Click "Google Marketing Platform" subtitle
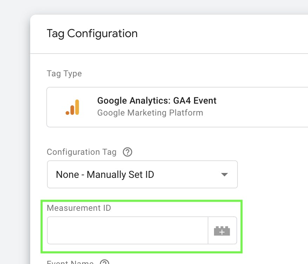 point(150,113)
